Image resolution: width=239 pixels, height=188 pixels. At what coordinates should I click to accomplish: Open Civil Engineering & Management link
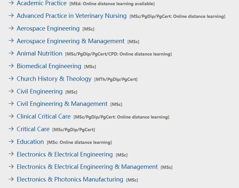click(x=62, y=104)
